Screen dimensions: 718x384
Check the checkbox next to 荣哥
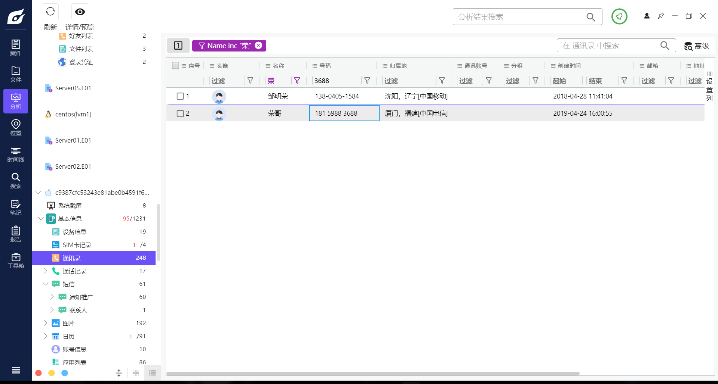180,113
